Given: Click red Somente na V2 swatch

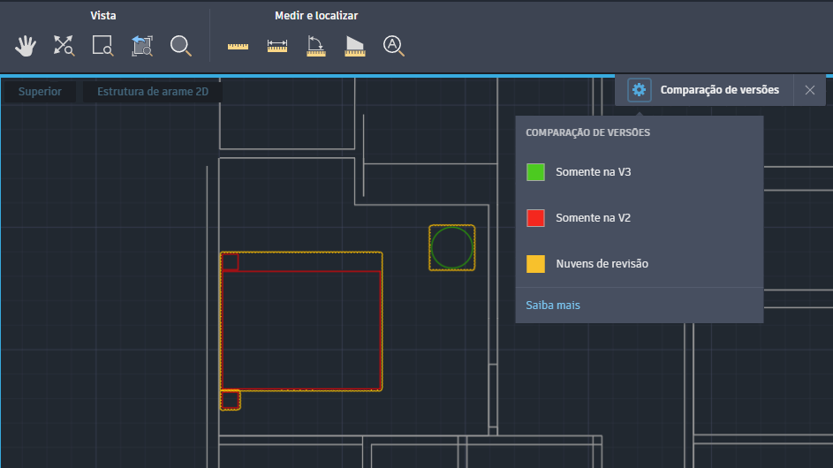Looking at the screenshot, I should point(535,218).
